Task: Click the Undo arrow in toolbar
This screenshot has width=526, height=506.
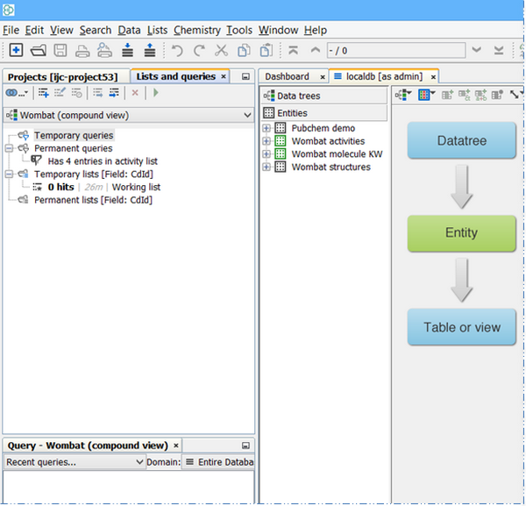Action: tap(178, 51)
